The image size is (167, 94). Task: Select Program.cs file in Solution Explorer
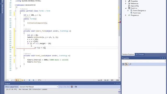tap(135, 15)
